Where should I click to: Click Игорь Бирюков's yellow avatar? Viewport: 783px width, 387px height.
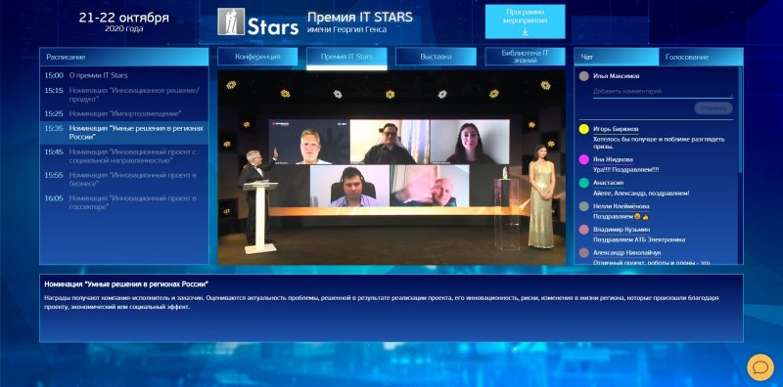pyautogui.click(x=583, y=129)
